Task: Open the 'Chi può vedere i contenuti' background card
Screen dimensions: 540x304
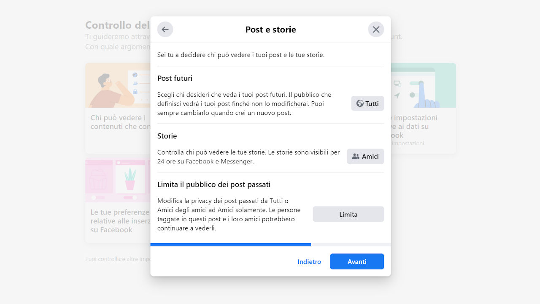Action: [x=118, y=109]
